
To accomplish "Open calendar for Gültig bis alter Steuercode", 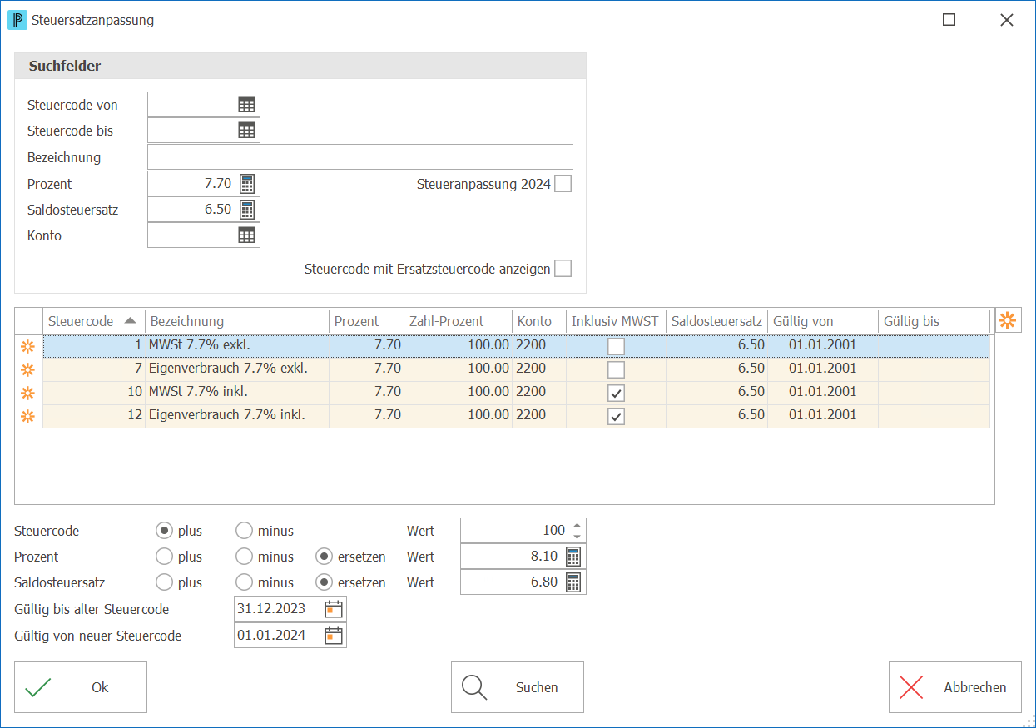I will tap(333, 609).
